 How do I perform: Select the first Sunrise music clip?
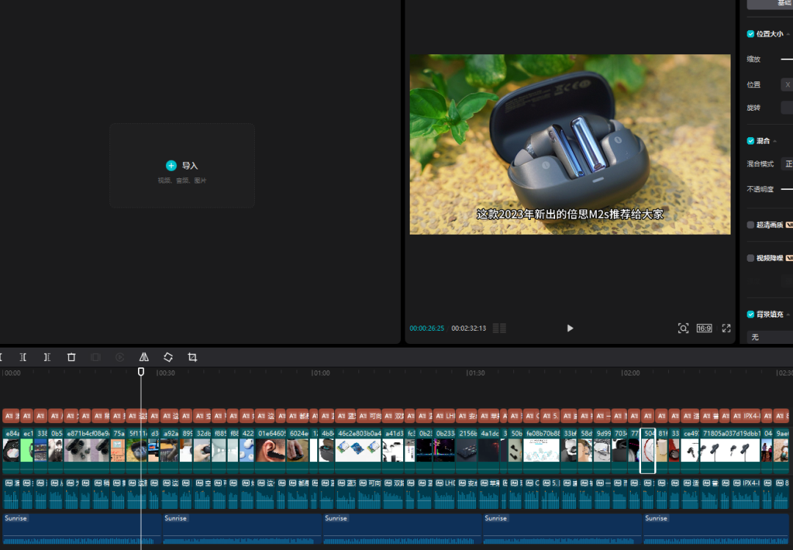point(82,529)
